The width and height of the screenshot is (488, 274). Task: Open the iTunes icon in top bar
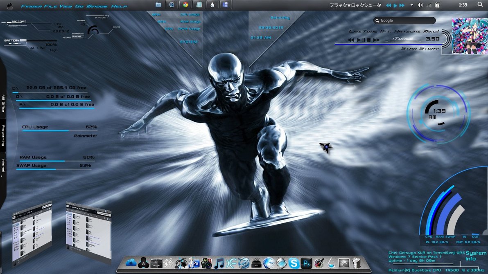172,5
